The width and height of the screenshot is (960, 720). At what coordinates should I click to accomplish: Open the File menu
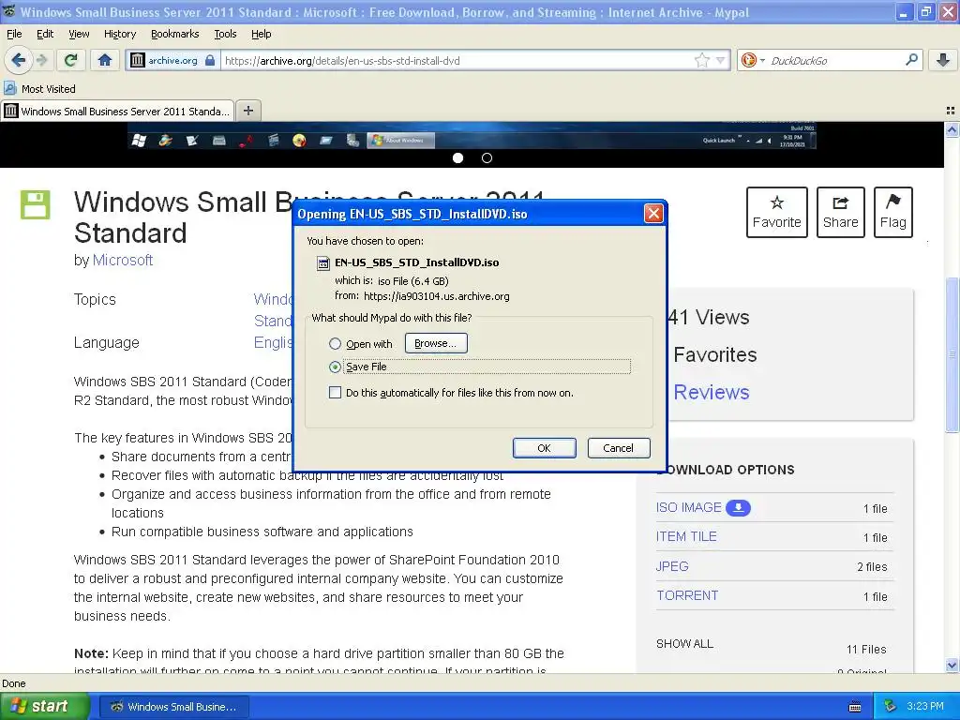point(14,34)
